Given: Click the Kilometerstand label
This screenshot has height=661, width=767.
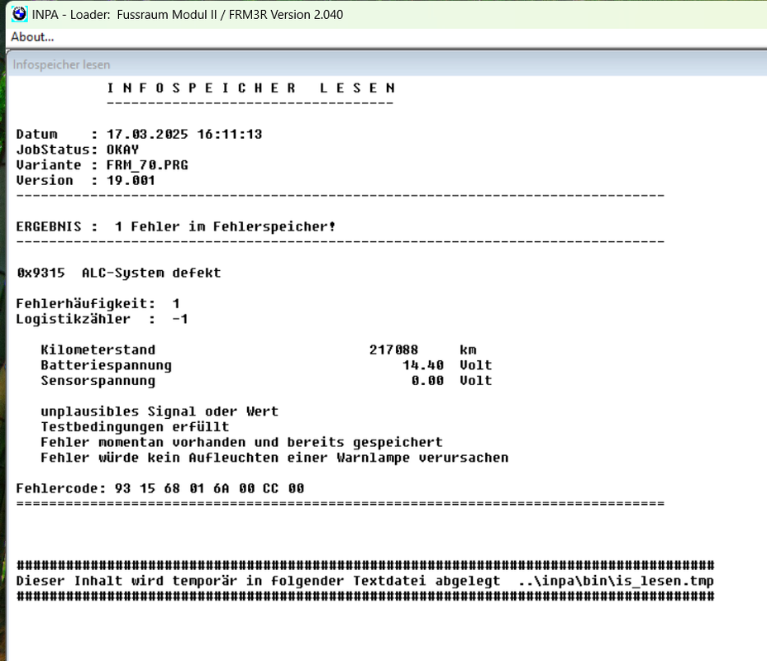Looking at the screenshot, I should (x=98, y=350).
